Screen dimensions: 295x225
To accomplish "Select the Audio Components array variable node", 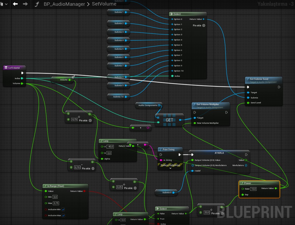I will click(x=149, y=105).
